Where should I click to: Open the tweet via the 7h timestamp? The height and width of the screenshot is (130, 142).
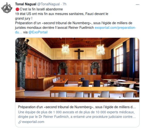[65, 4]
